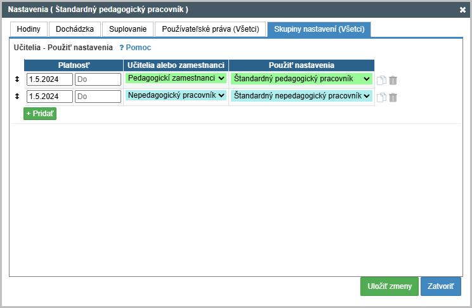The width and height of the screenshot is (472, 308).
Task: Open the Dochádzka tab
Action: (x=75, y=29)
